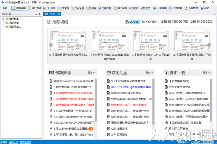Open 项目管理 from the toolbar
The width and height of the screenshot is (217, 144).
coord(34,8)
